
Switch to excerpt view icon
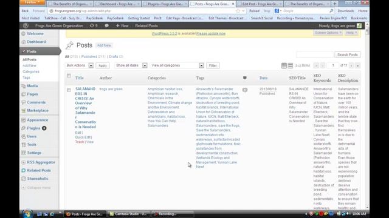(x=291, y=65)
